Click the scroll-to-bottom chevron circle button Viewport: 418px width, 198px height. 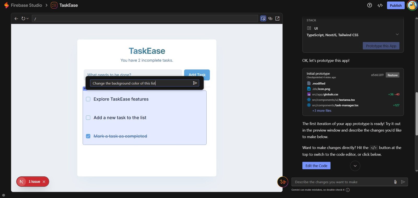(355, 166)
